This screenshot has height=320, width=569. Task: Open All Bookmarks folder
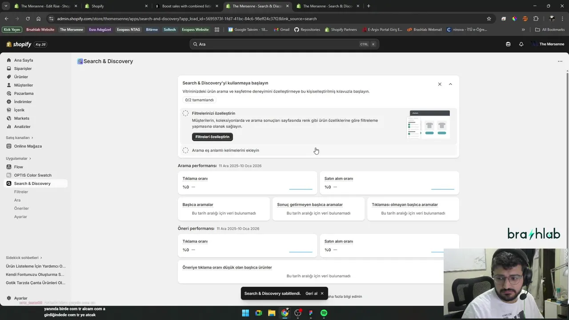pos(550,30)
